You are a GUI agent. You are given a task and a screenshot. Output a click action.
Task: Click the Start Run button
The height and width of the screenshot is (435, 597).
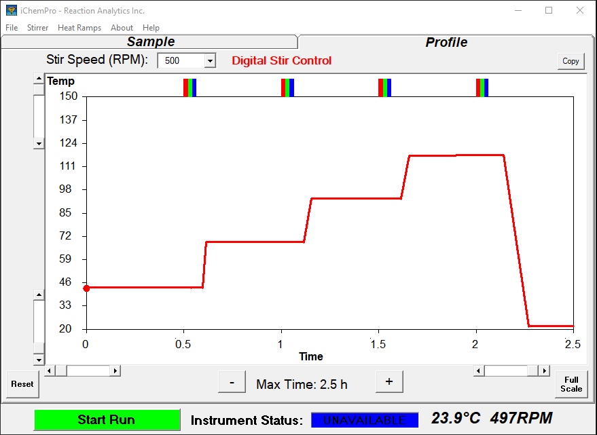pos(107,420)
